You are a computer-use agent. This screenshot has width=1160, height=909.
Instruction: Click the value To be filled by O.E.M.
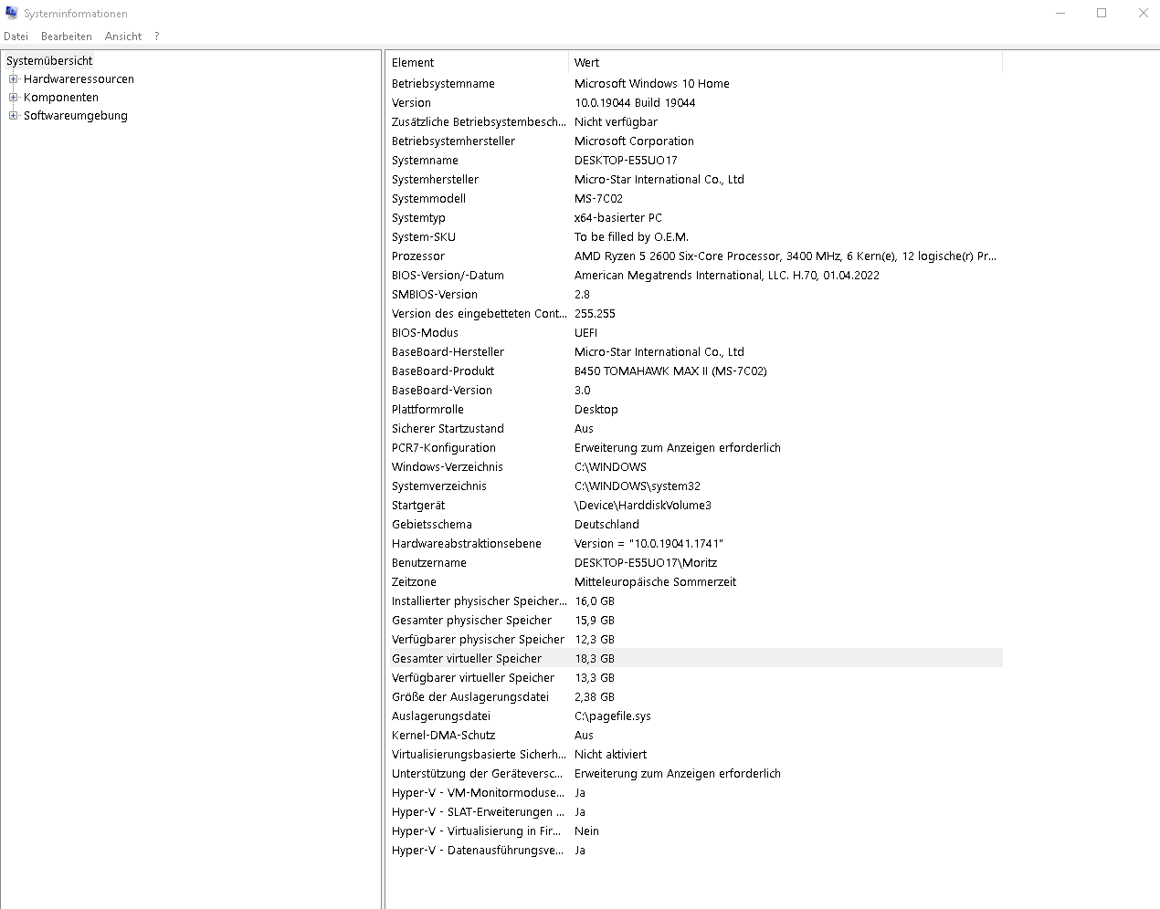[631, 237]
